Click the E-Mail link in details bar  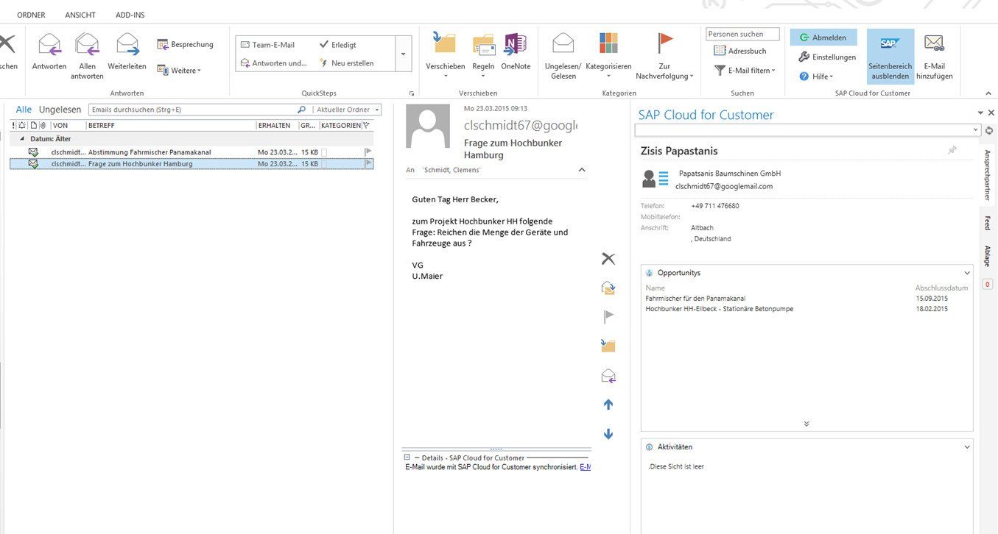click(x=585, y=467)
